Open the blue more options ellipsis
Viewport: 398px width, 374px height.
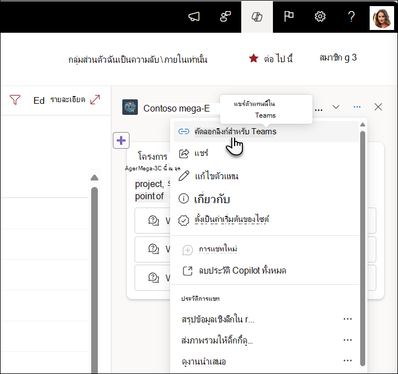click(357, 107)
